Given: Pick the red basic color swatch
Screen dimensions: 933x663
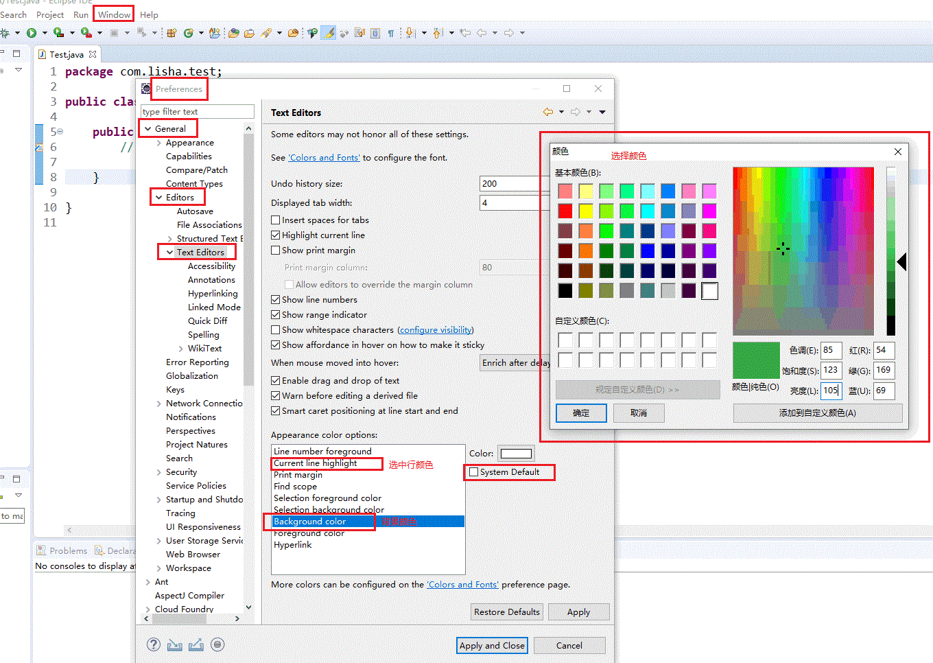Looking at the screenshot, I should (565, 211).
